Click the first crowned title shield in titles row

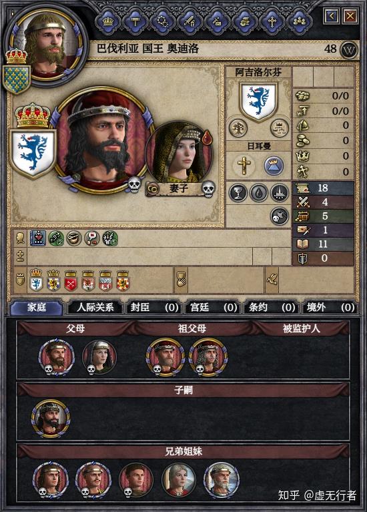pos(36,280)
